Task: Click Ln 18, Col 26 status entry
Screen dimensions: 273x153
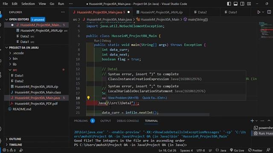Action: [167, 150]
